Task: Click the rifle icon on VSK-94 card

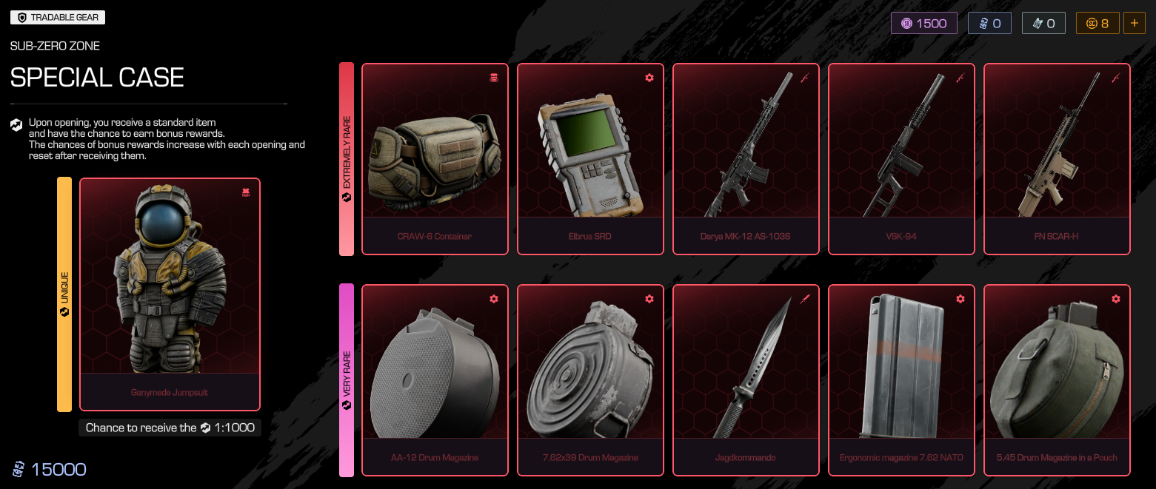Action: tap(960, 78)
